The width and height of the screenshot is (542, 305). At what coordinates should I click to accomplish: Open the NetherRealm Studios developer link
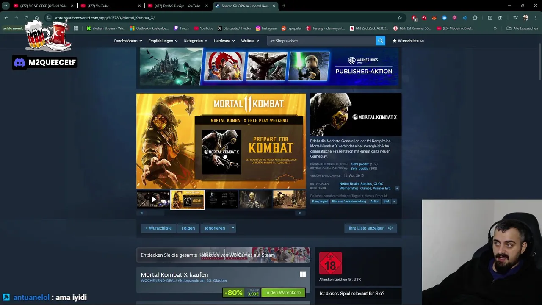coord(355,184)
